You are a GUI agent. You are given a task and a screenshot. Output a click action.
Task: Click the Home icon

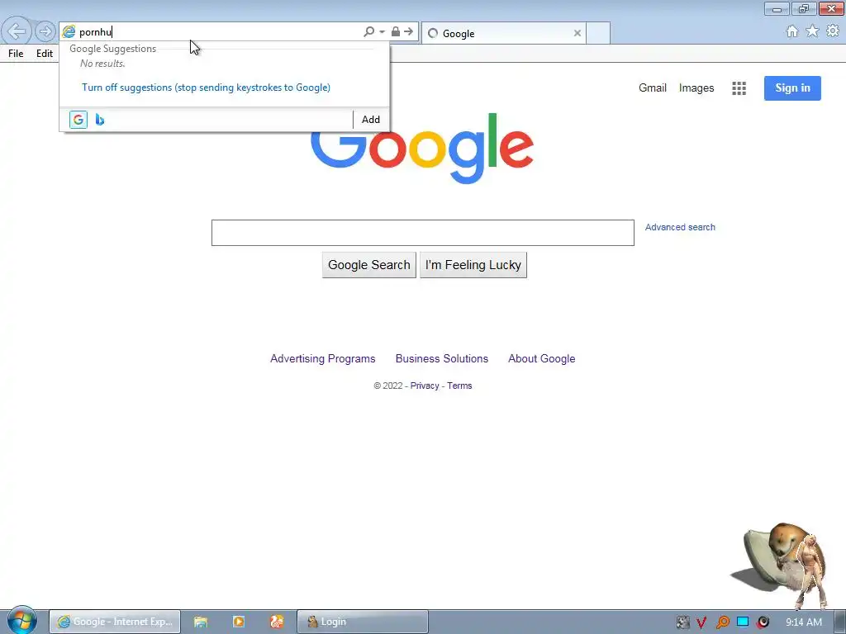coord(792,31)
